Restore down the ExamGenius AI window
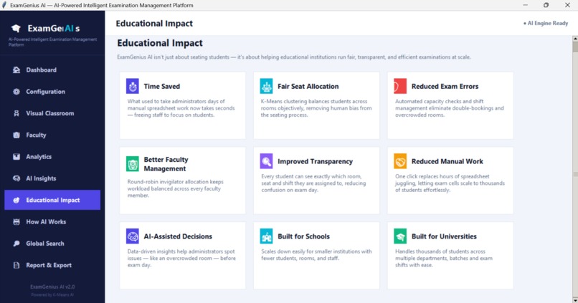 click(546, 5)
